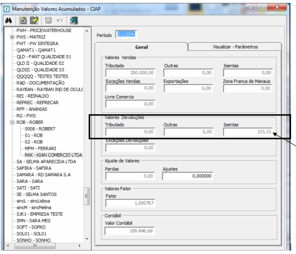The width and height of the screenshot is (296, 254).
Task: Focus the Isentas field under Valores Devoluções
Action: click(x=248, y=132)
